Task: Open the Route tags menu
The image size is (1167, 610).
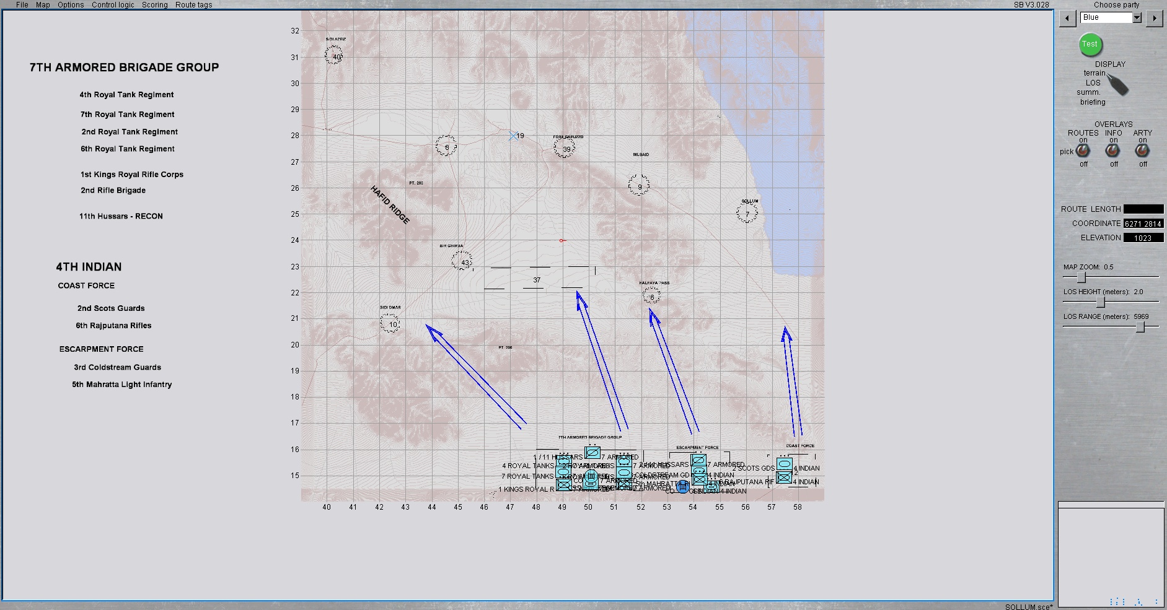Action: (193, 4)
